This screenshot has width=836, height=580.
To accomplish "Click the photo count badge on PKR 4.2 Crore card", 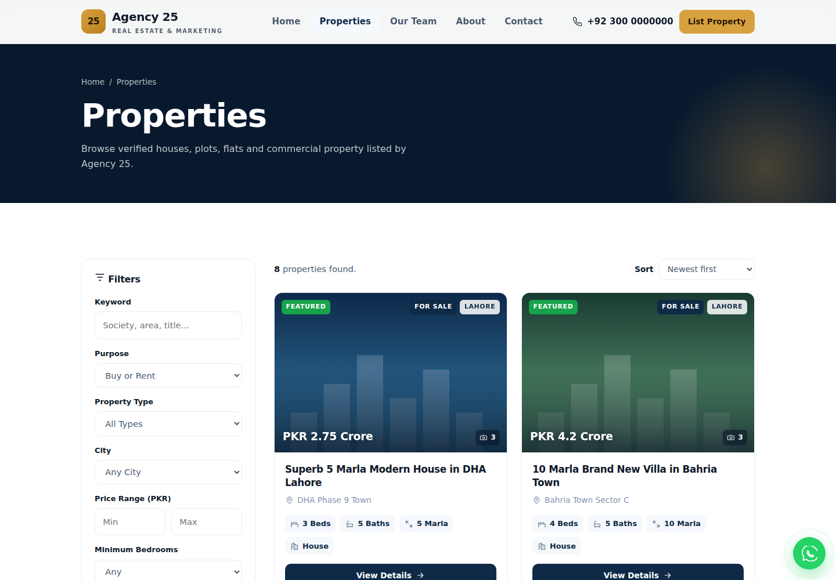I will [x=735, y=437].
